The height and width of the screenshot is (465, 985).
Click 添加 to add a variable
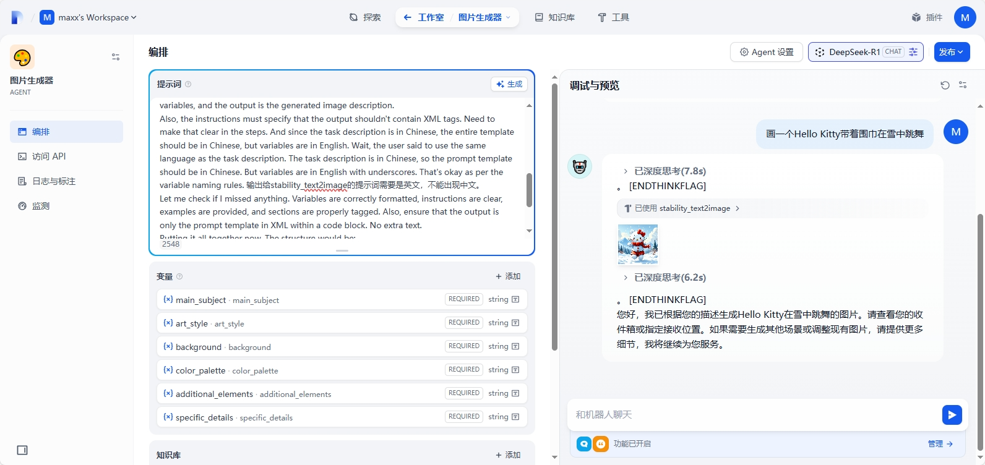(x=508, y=276)
